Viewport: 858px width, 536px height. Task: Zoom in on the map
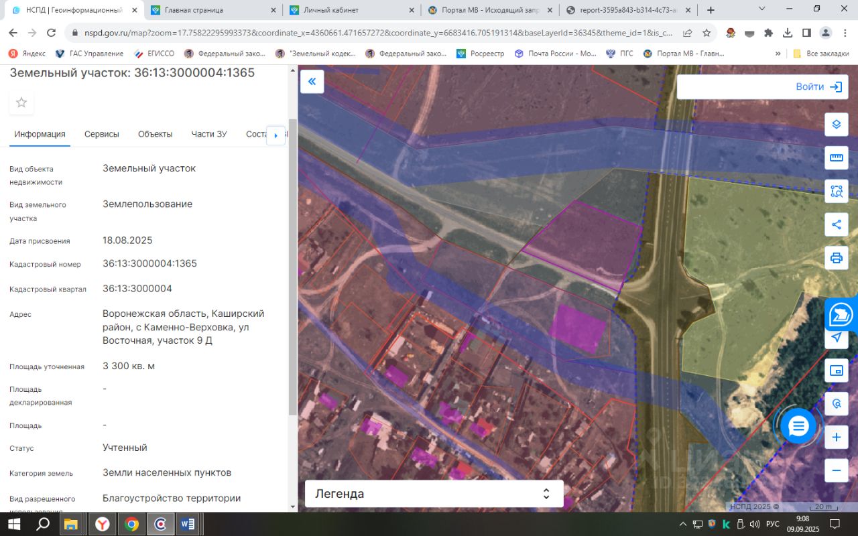pos(836,438)
